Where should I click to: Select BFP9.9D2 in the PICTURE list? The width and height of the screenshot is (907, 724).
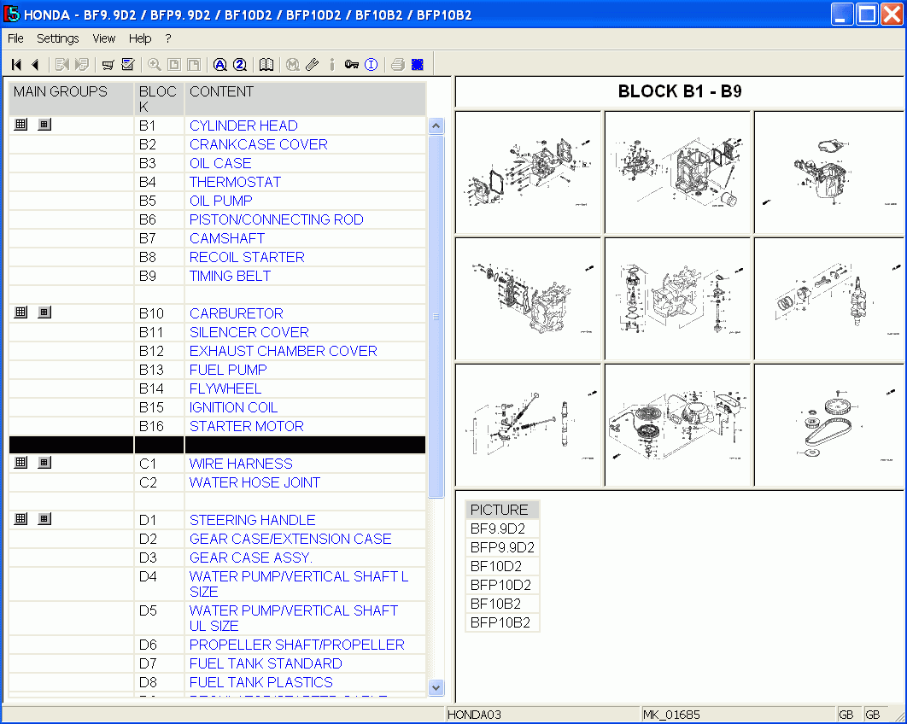[x=502, y=547]
